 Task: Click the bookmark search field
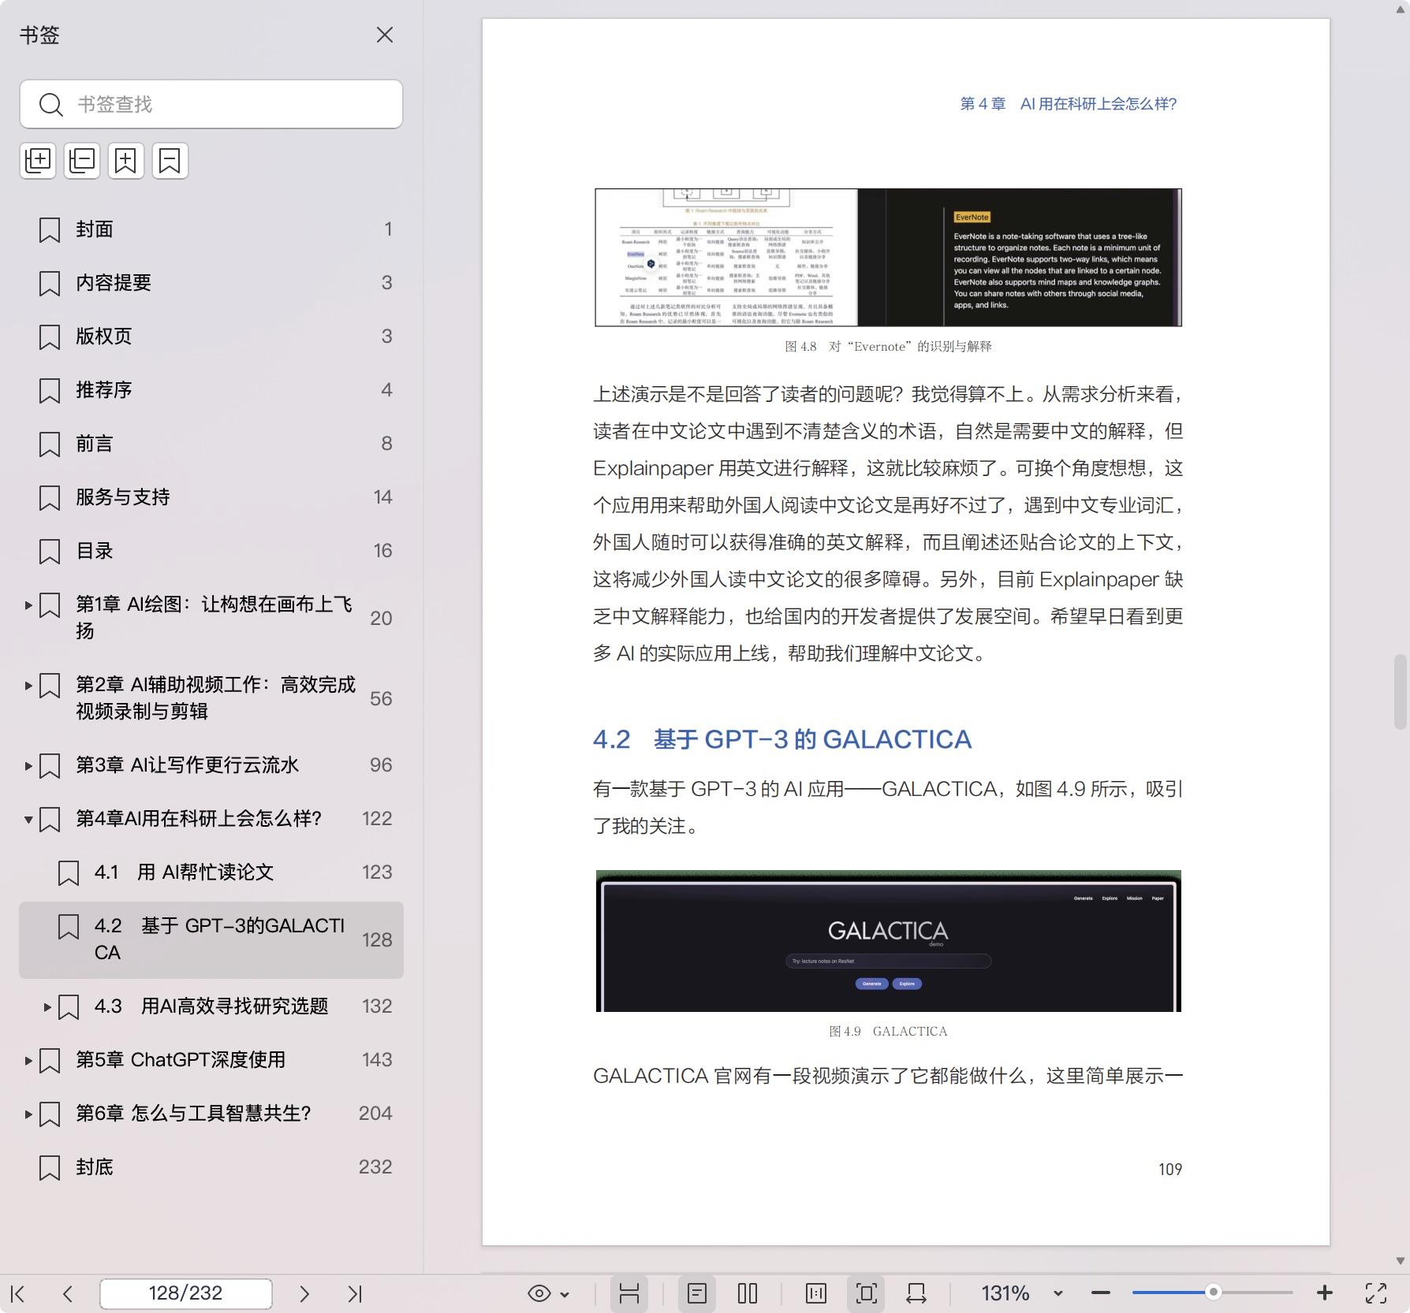(211, 104)
